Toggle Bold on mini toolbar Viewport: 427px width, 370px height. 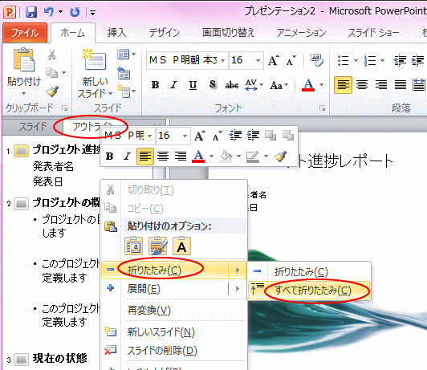pos(109,157)
